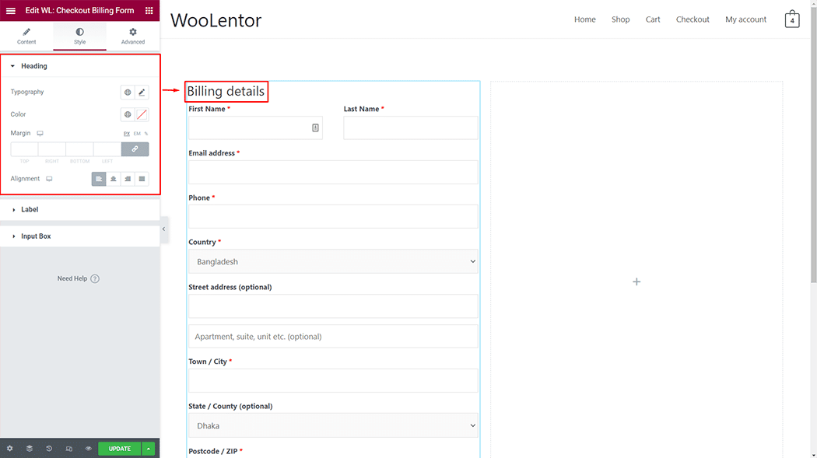
Task: Select PX margin unit
Action: tap(127, 134)
